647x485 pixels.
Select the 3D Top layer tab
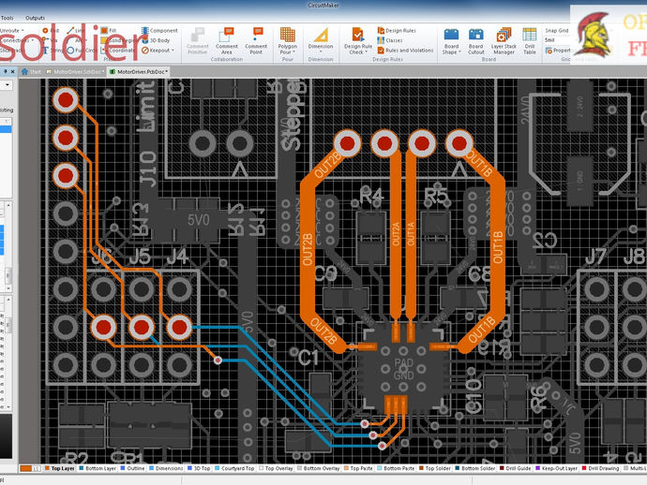pyautogui.click(x=199, y=468)
